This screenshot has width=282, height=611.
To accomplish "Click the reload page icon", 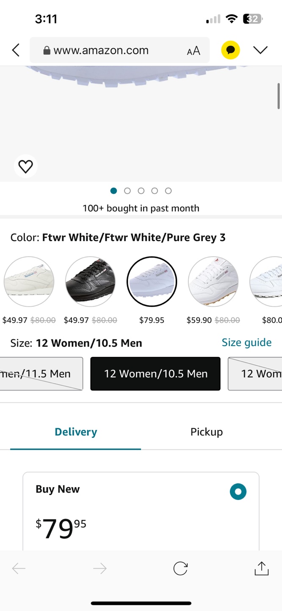I will (180, 569).
